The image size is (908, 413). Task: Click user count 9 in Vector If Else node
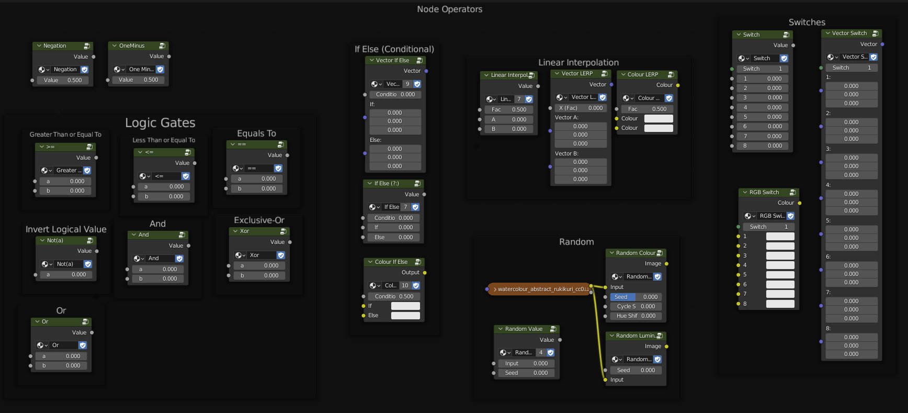coord(407,84)
